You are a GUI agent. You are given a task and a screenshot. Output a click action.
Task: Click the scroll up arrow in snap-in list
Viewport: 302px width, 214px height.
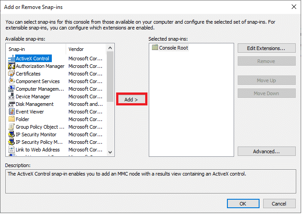pyautogui.click(x=110, y=48)
